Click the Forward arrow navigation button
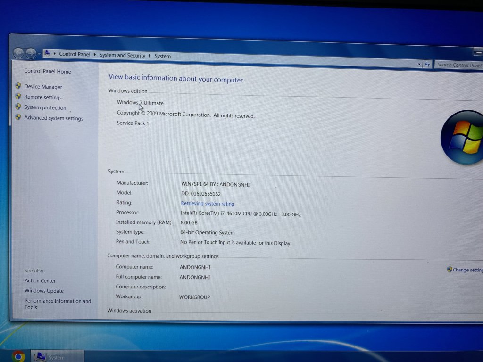Image resolution: width=483 pixels, height=362 pixels. click(31, 53)
